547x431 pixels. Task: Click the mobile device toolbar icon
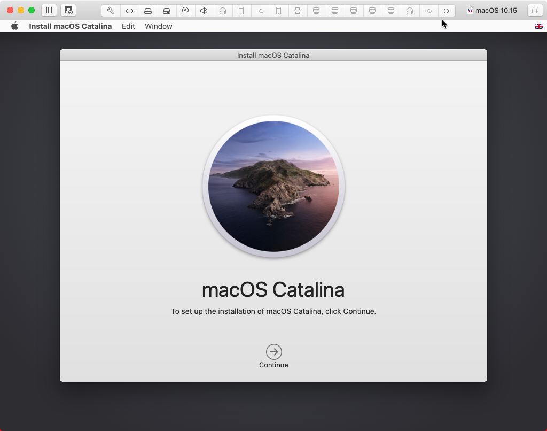241,10
